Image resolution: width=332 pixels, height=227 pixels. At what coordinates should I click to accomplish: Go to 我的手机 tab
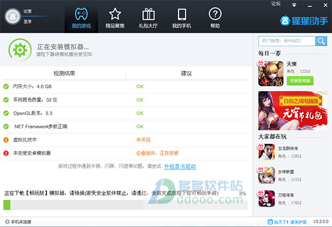[181, 18]
